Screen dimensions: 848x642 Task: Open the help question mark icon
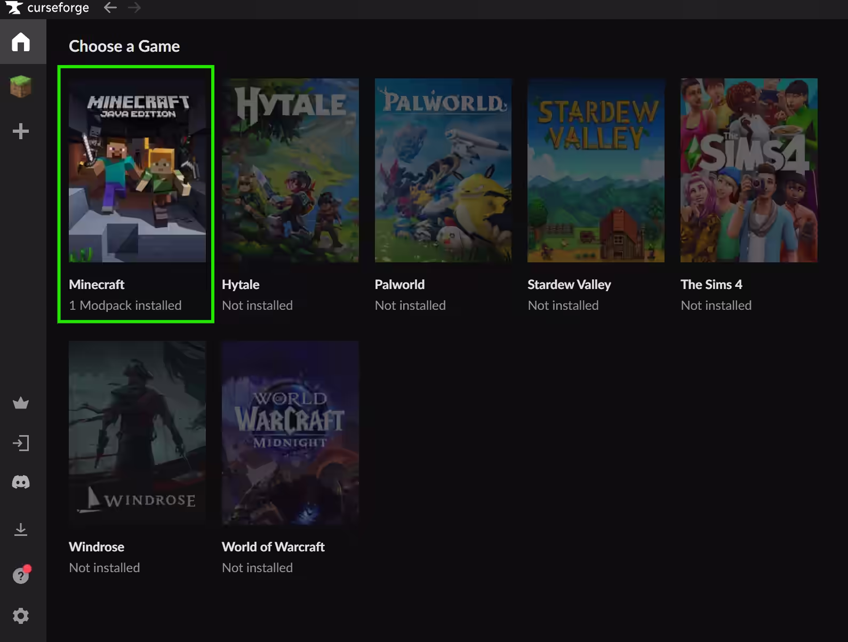tap(21, 575)
